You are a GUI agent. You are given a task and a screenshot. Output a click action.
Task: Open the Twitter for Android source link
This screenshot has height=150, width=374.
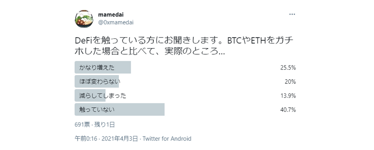[167, 139]
